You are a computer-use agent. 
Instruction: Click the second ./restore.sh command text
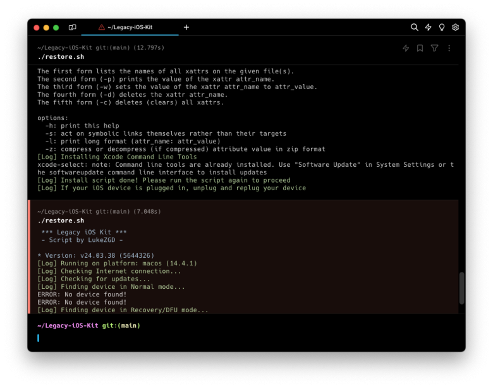tap(61, 221)
